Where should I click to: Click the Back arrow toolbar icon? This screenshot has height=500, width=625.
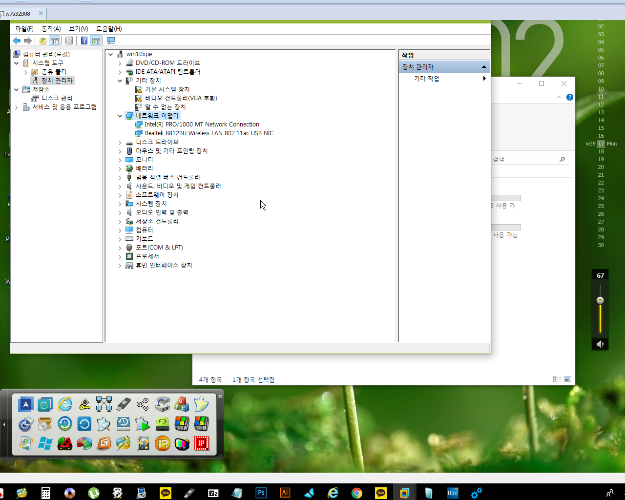pyautogui.click(x=17, y=41)
